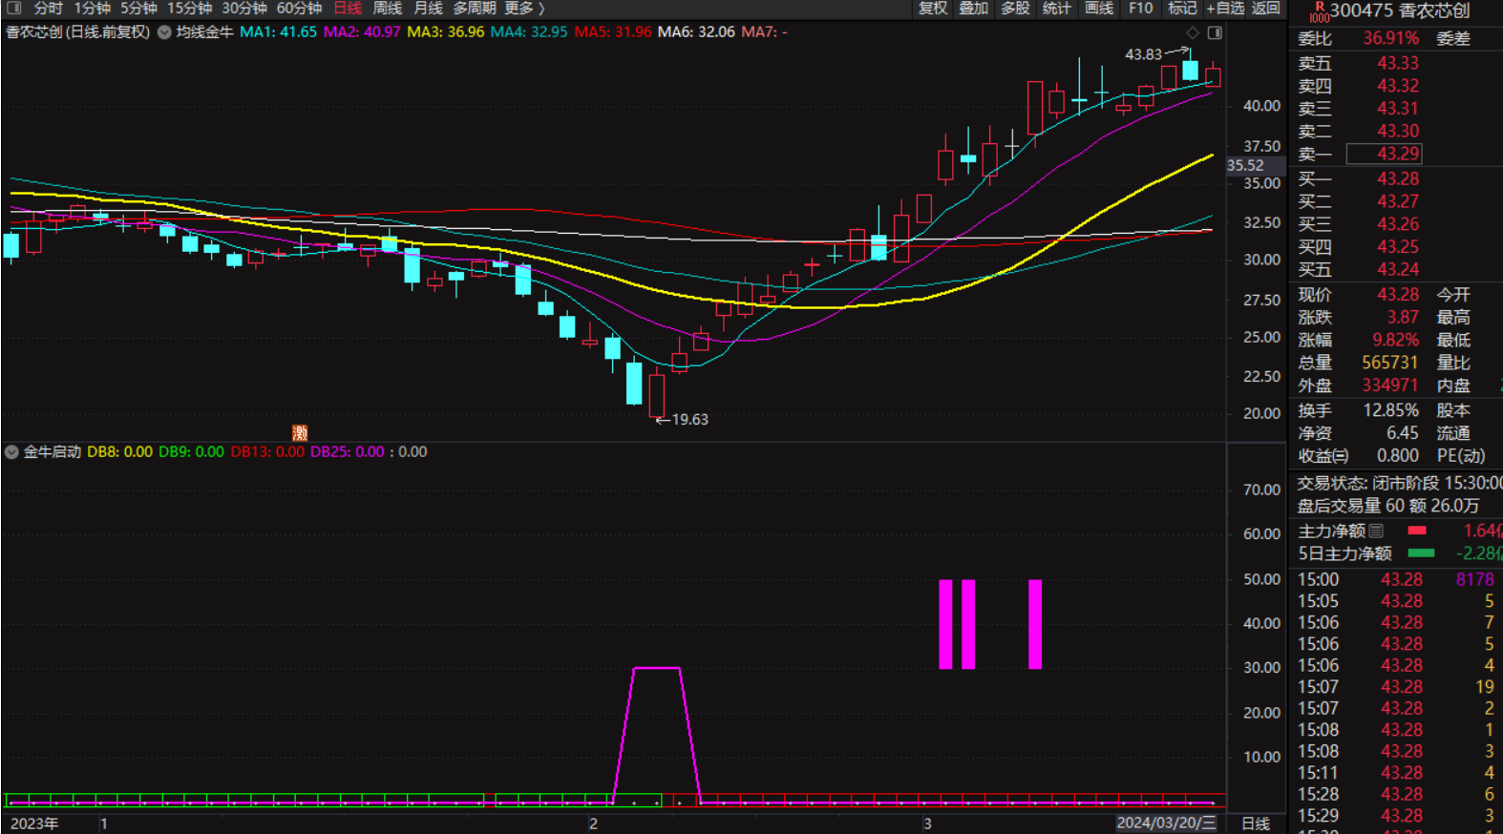Toggle the right panel icon above the chart
Image resolution: width=1503 pixels, height=834 pixels.
(1215, 32)
